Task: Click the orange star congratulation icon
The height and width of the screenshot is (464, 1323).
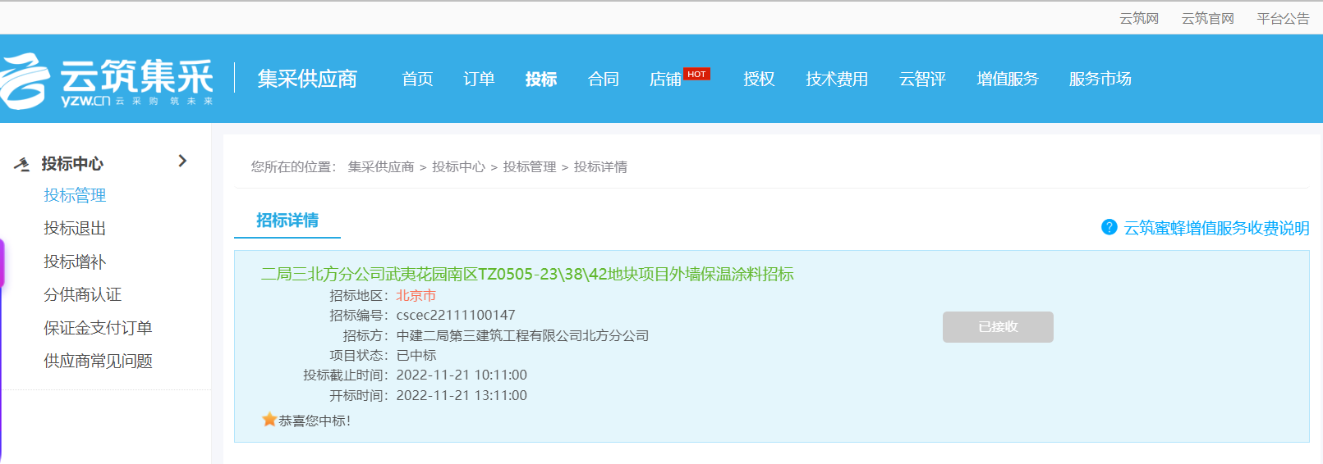Action: [x=269, y=420]
